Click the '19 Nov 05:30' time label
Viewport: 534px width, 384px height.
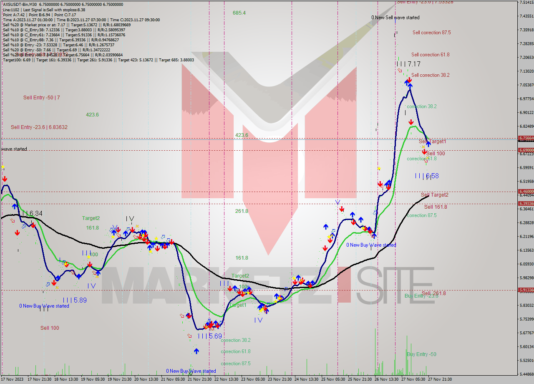(93, 379)
